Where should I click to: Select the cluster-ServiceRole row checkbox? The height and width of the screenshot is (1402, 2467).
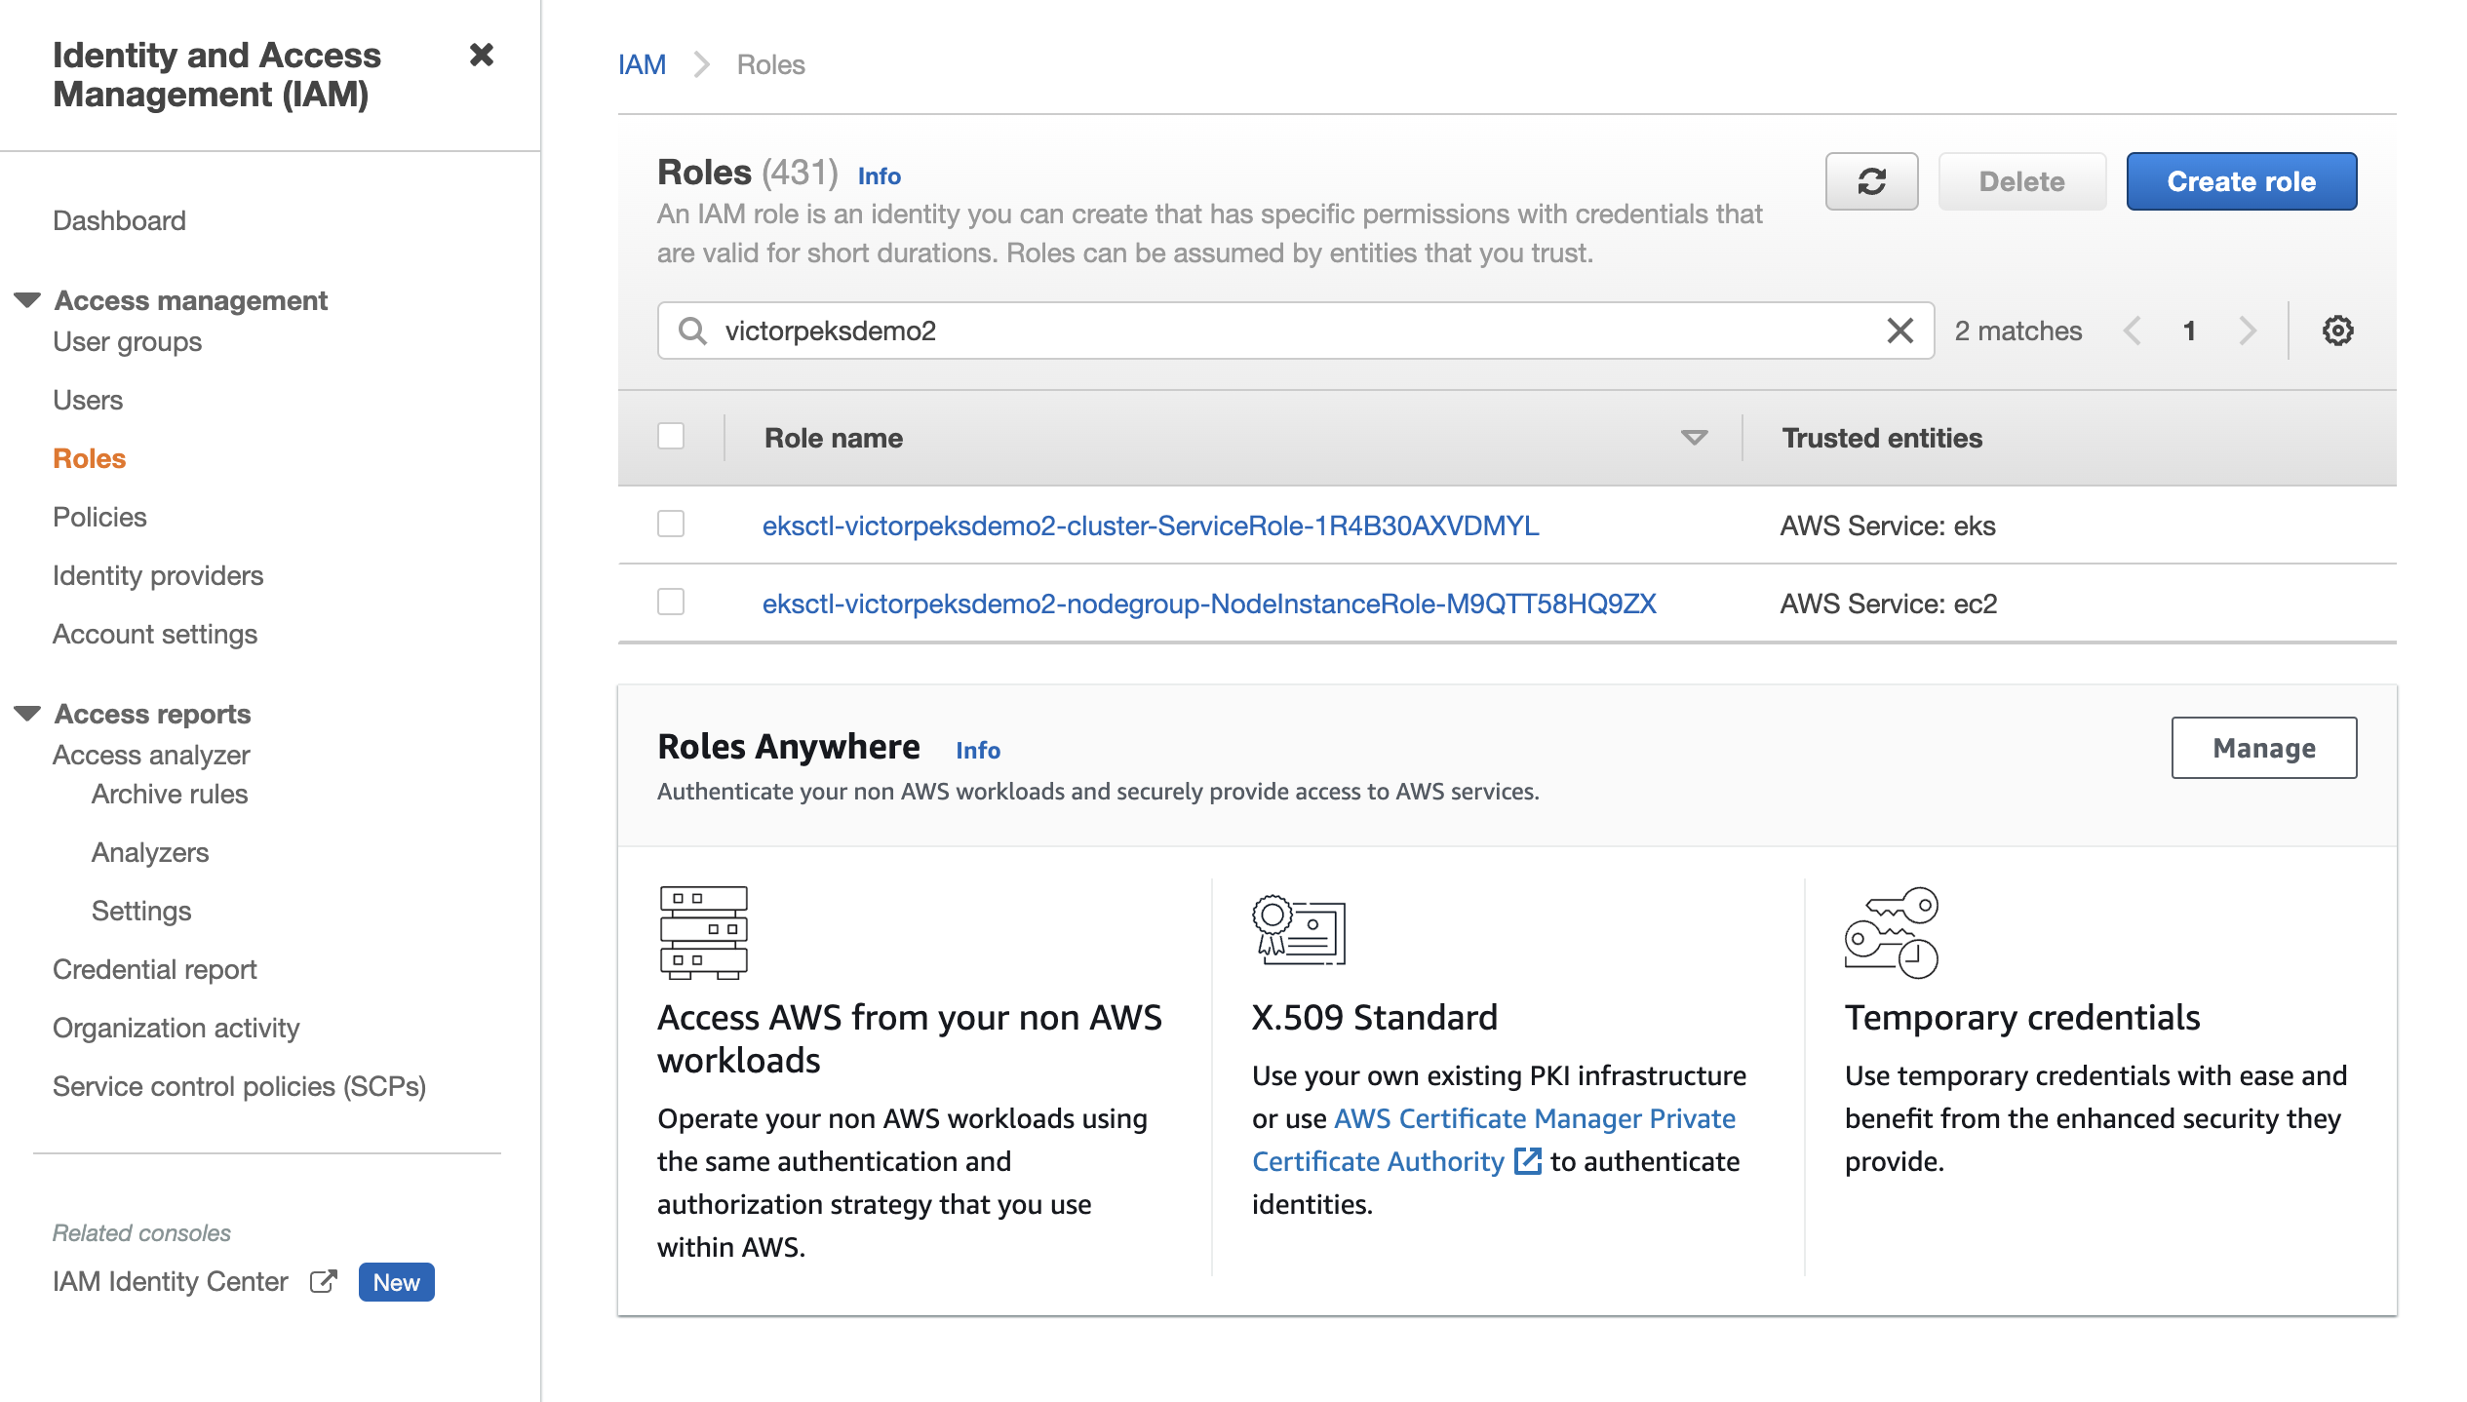click(x=671, y=525)
